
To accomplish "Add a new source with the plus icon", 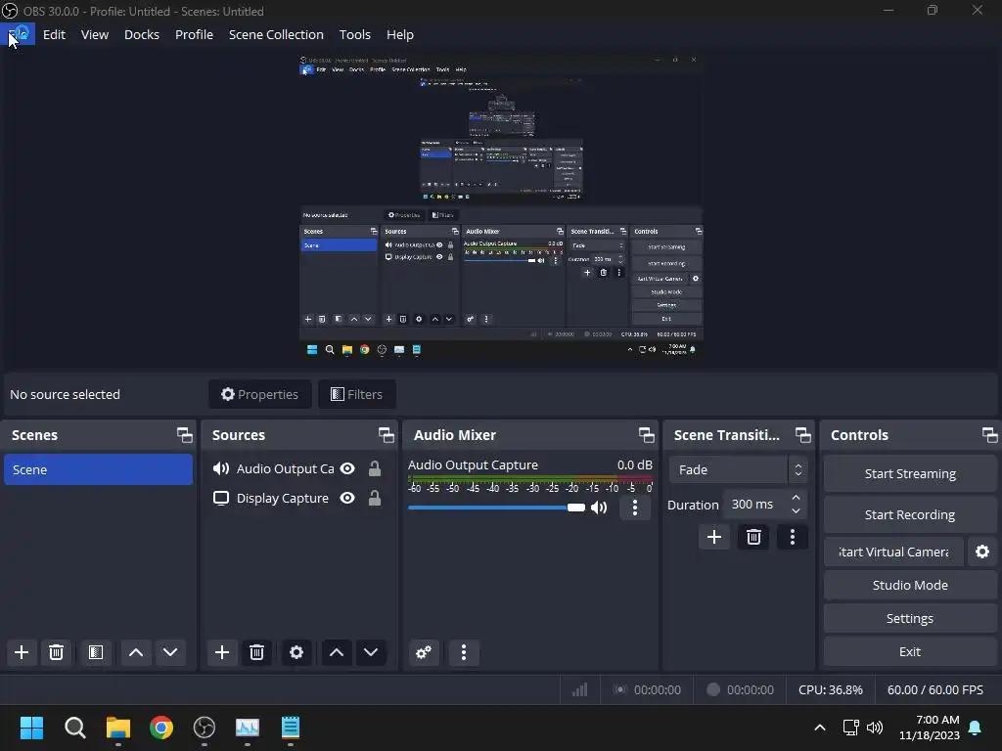I will (x=222, y=652).
